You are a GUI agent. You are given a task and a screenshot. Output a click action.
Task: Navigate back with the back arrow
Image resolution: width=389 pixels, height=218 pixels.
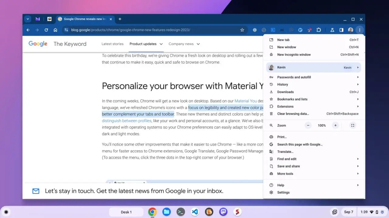[x=28, y=30]
